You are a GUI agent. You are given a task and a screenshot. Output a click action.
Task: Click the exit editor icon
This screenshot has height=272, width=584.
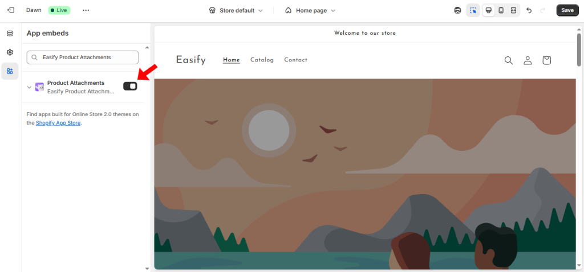pos(11,10)
